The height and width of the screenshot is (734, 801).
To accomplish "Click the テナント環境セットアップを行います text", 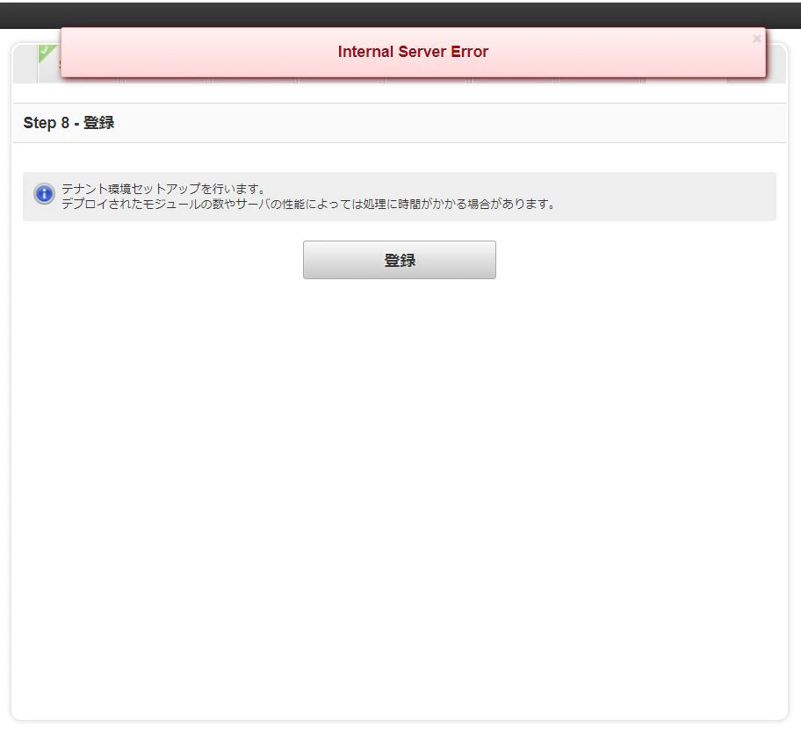I will [163, 189].
